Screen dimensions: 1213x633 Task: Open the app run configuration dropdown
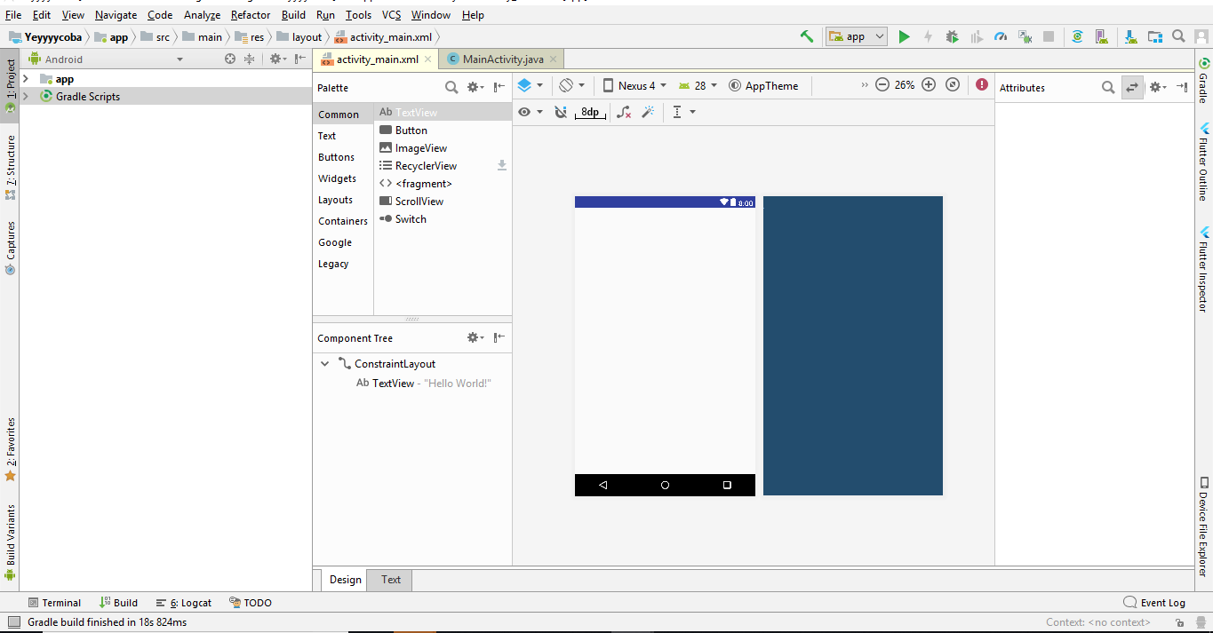(857, 36)
